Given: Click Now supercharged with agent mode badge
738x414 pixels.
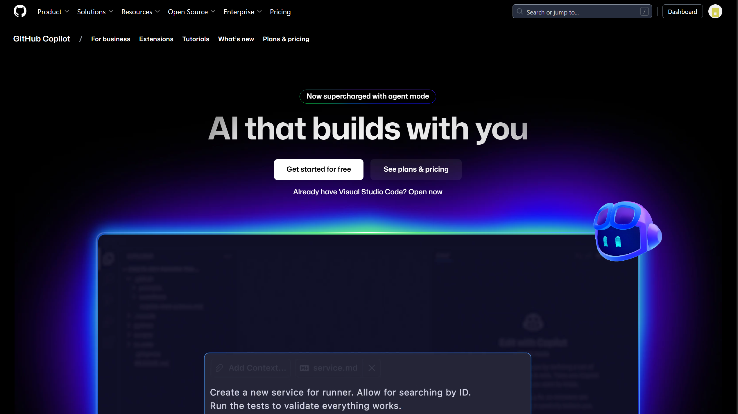Looking at the screenshot, I should coord(368,96).
